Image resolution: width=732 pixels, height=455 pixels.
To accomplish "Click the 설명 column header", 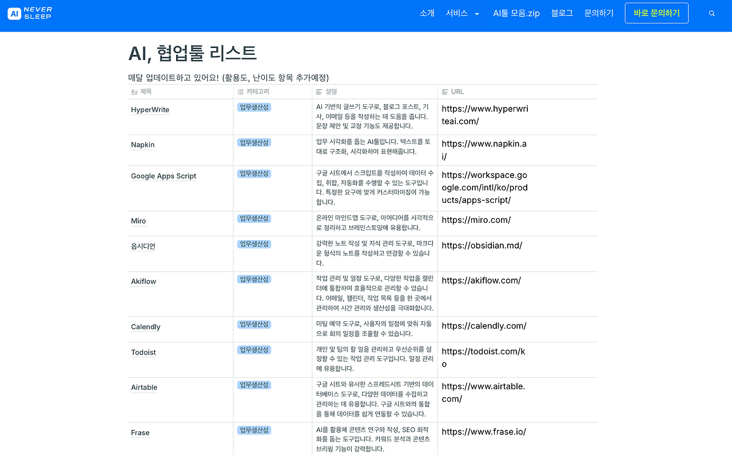I will click(327, 91).
